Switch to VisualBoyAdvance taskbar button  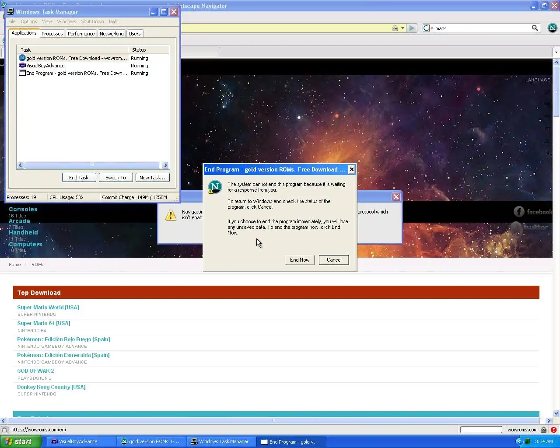pos(81,441)
